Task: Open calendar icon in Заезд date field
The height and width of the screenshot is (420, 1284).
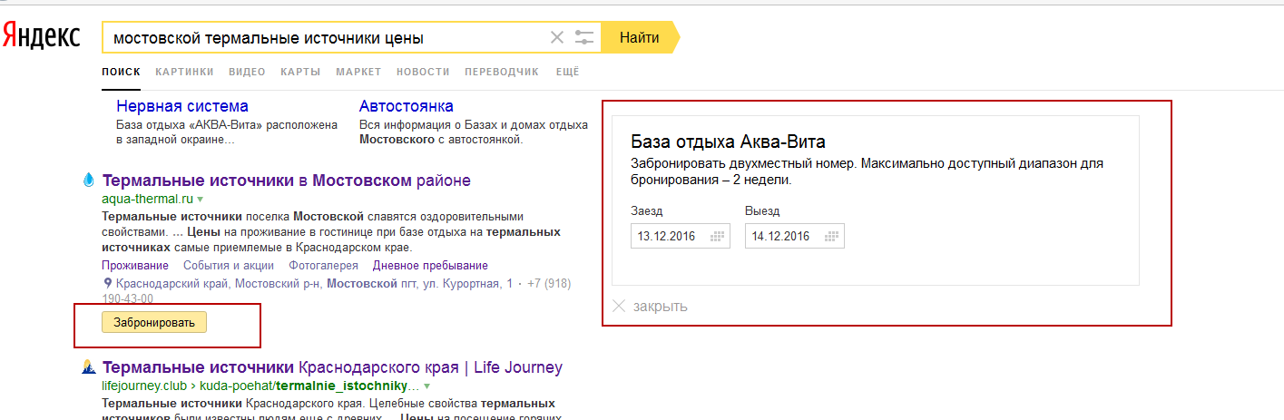Action: point(717,237)
